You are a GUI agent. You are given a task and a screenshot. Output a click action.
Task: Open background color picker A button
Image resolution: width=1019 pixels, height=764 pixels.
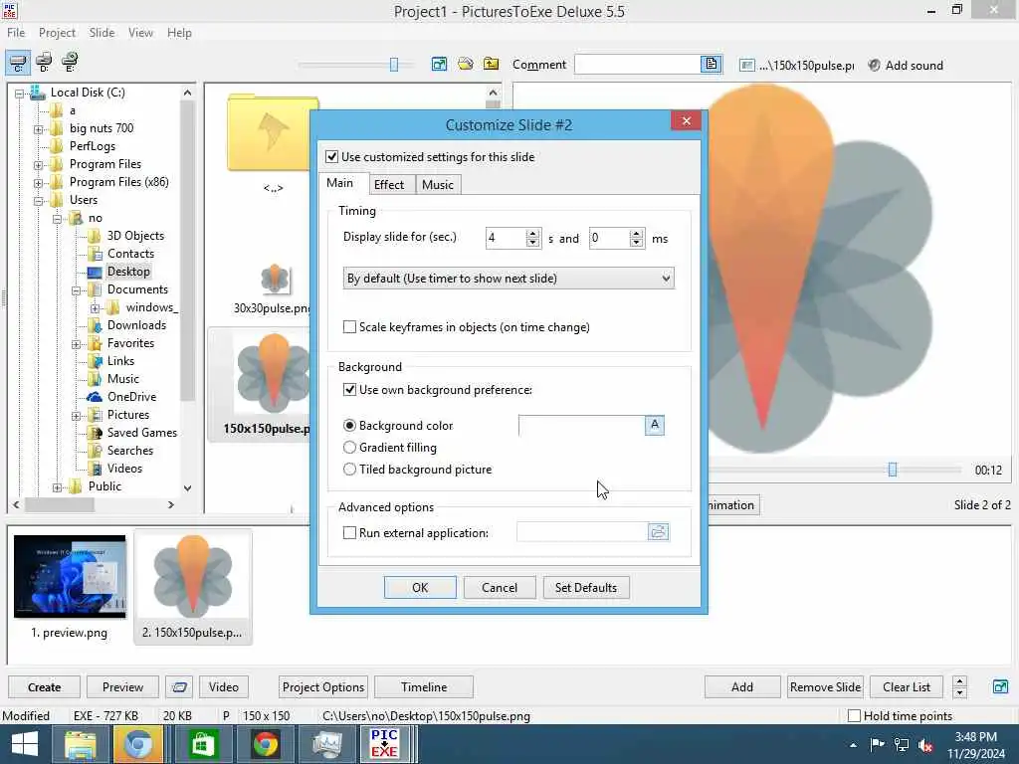pyautogui.click(x=655, y=425)
